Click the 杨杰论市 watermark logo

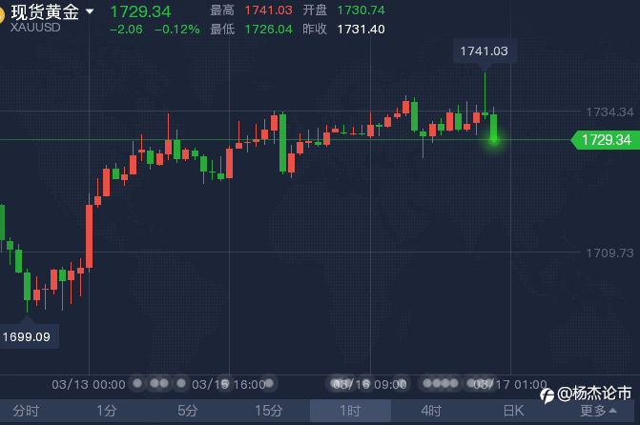[x=588, y=393]
